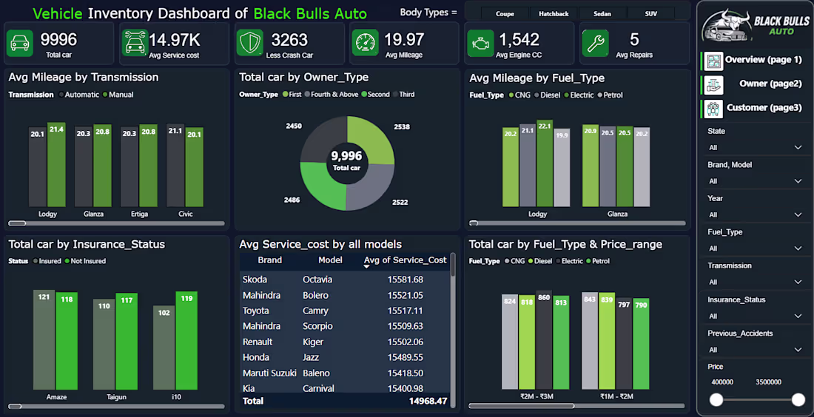Click the Civic Automatic bar 21.1
The width and height of the screenshot is (814, 417).
(175, 166)
